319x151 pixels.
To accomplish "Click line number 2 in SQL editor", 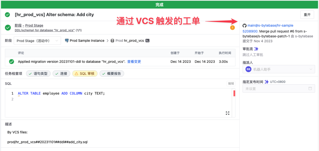I will click(12, 99).
